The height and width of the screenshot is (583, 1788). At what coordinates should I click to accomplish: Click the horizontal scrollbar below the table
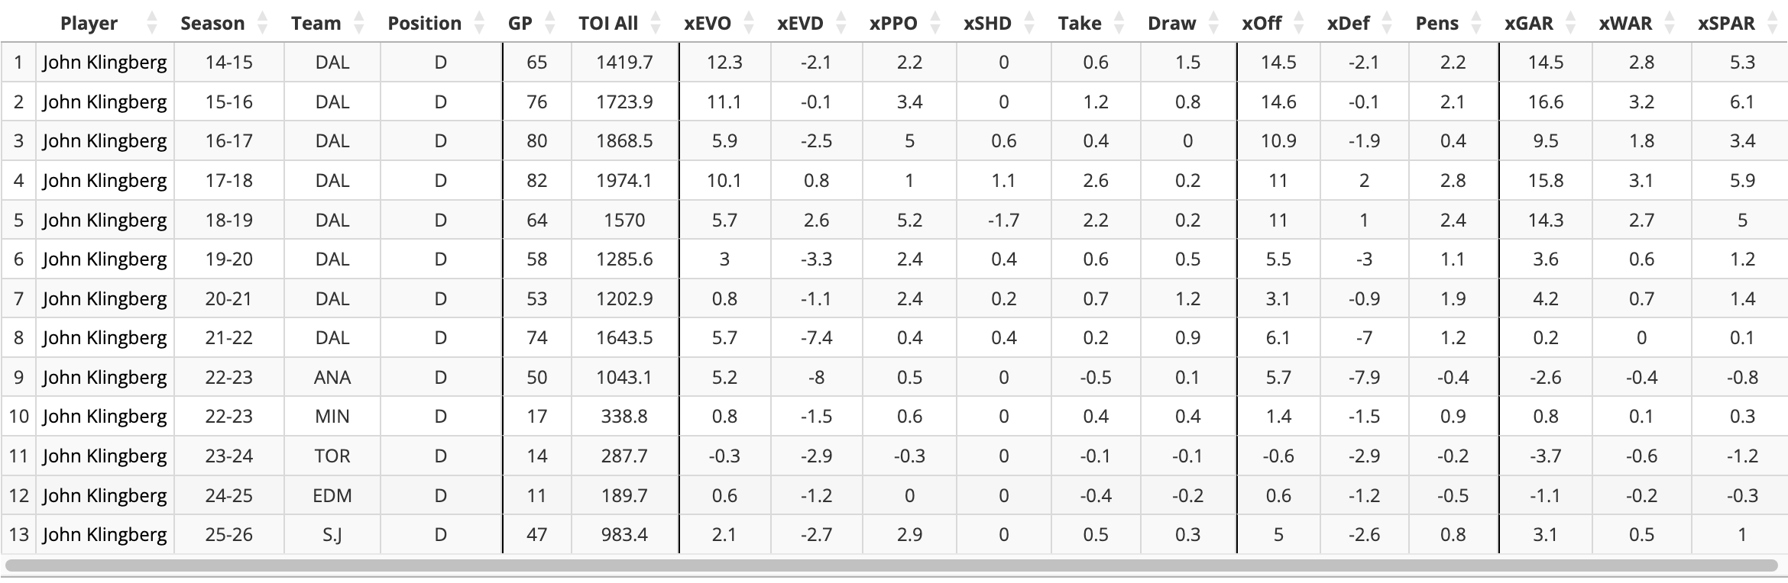coord(891,565)
